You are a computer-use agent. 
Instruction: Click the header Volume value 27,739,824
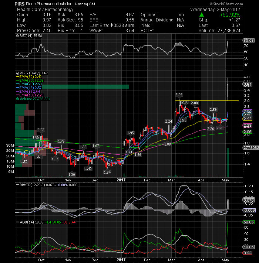pos(229,31)
